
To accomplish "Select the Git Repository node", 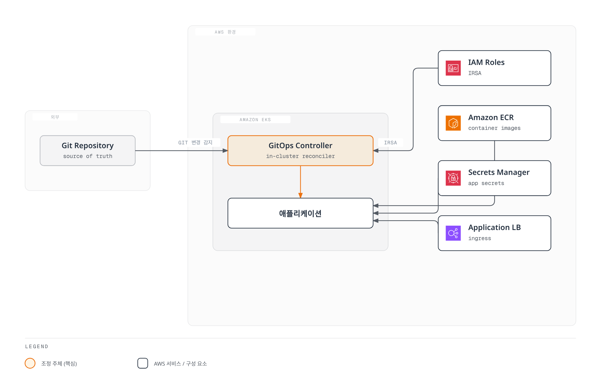I will tap(88, 151).
